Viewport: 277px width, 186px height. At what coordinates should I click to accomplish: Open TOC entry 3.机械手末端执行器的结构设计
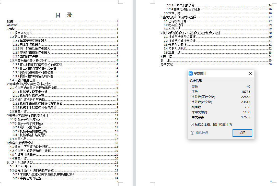tap(63, 115)
